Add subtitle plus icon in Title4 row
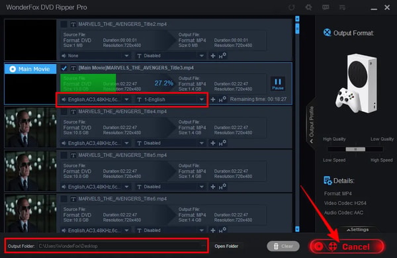This screenshot has height=258, width=397. point(213,143)
